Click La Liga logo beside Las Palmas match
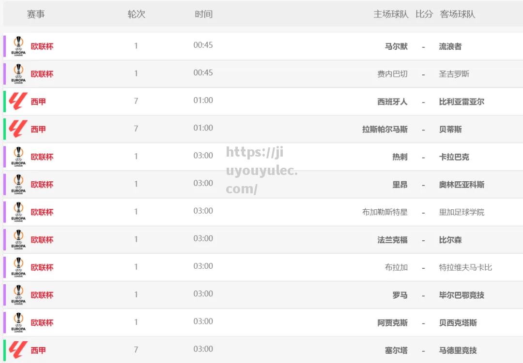Screen dimensions: 523x363 [18, 129]
